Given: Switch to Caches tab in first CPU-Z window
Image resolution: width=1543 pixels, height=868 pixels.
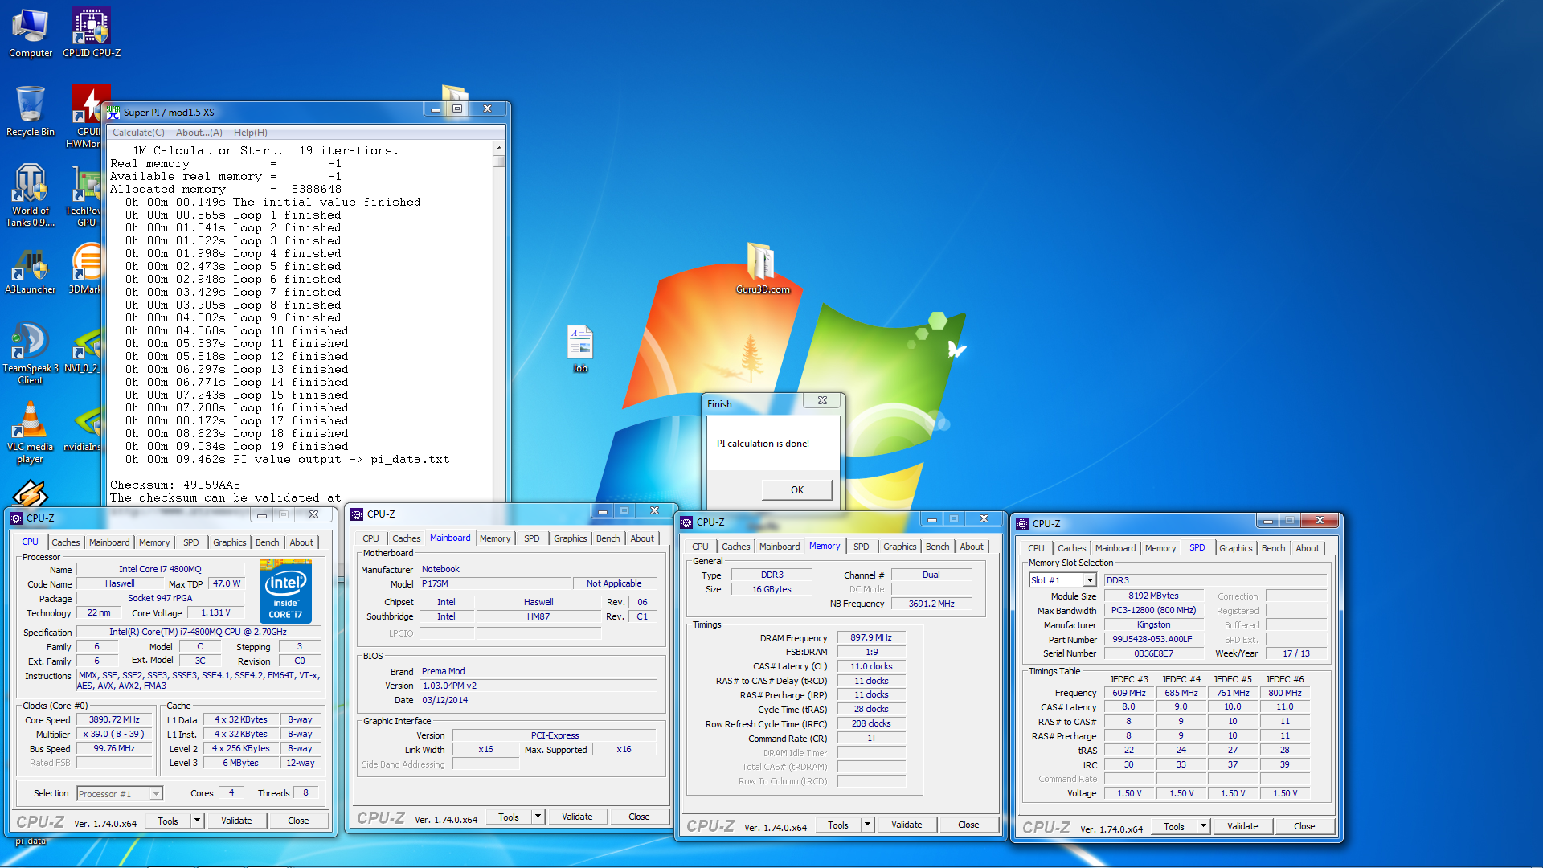Looking at the screenshot, I should [65, 542].
